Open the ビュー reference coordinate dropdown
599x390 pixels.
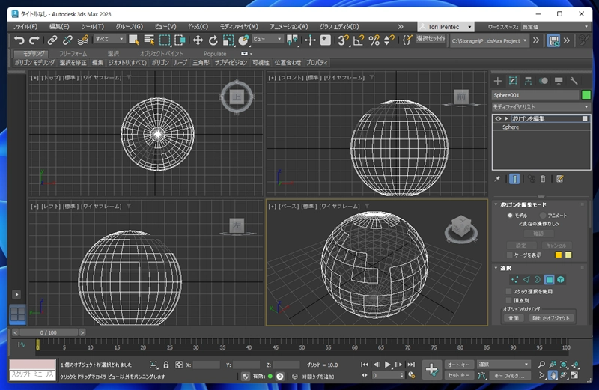point(267,40)
